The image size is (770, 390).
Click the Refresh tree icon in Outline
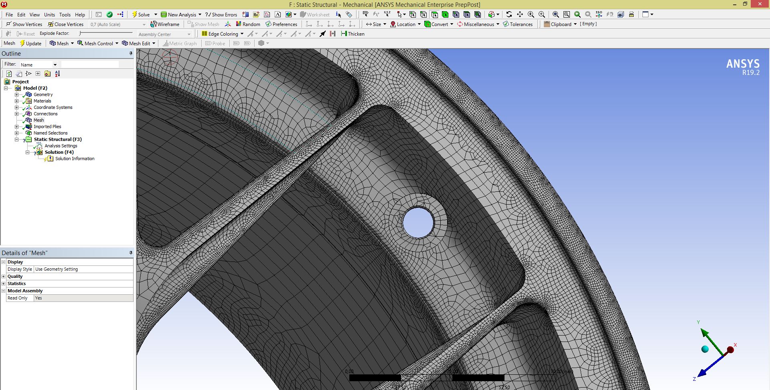pyautogui.click(x=9, y=74)
